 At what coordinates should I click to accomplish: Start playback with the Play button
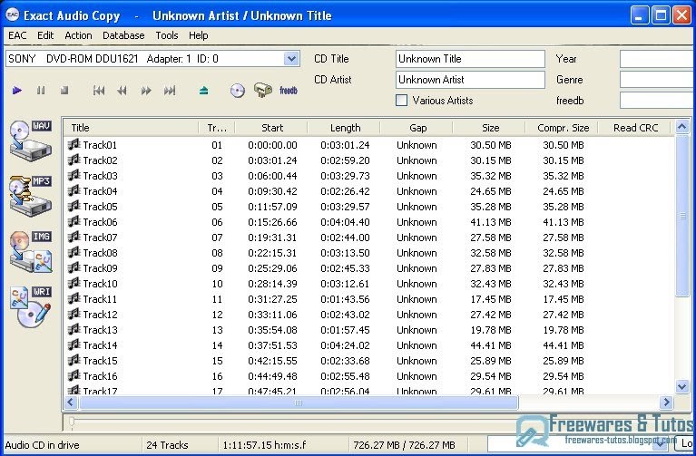(17, 91)
